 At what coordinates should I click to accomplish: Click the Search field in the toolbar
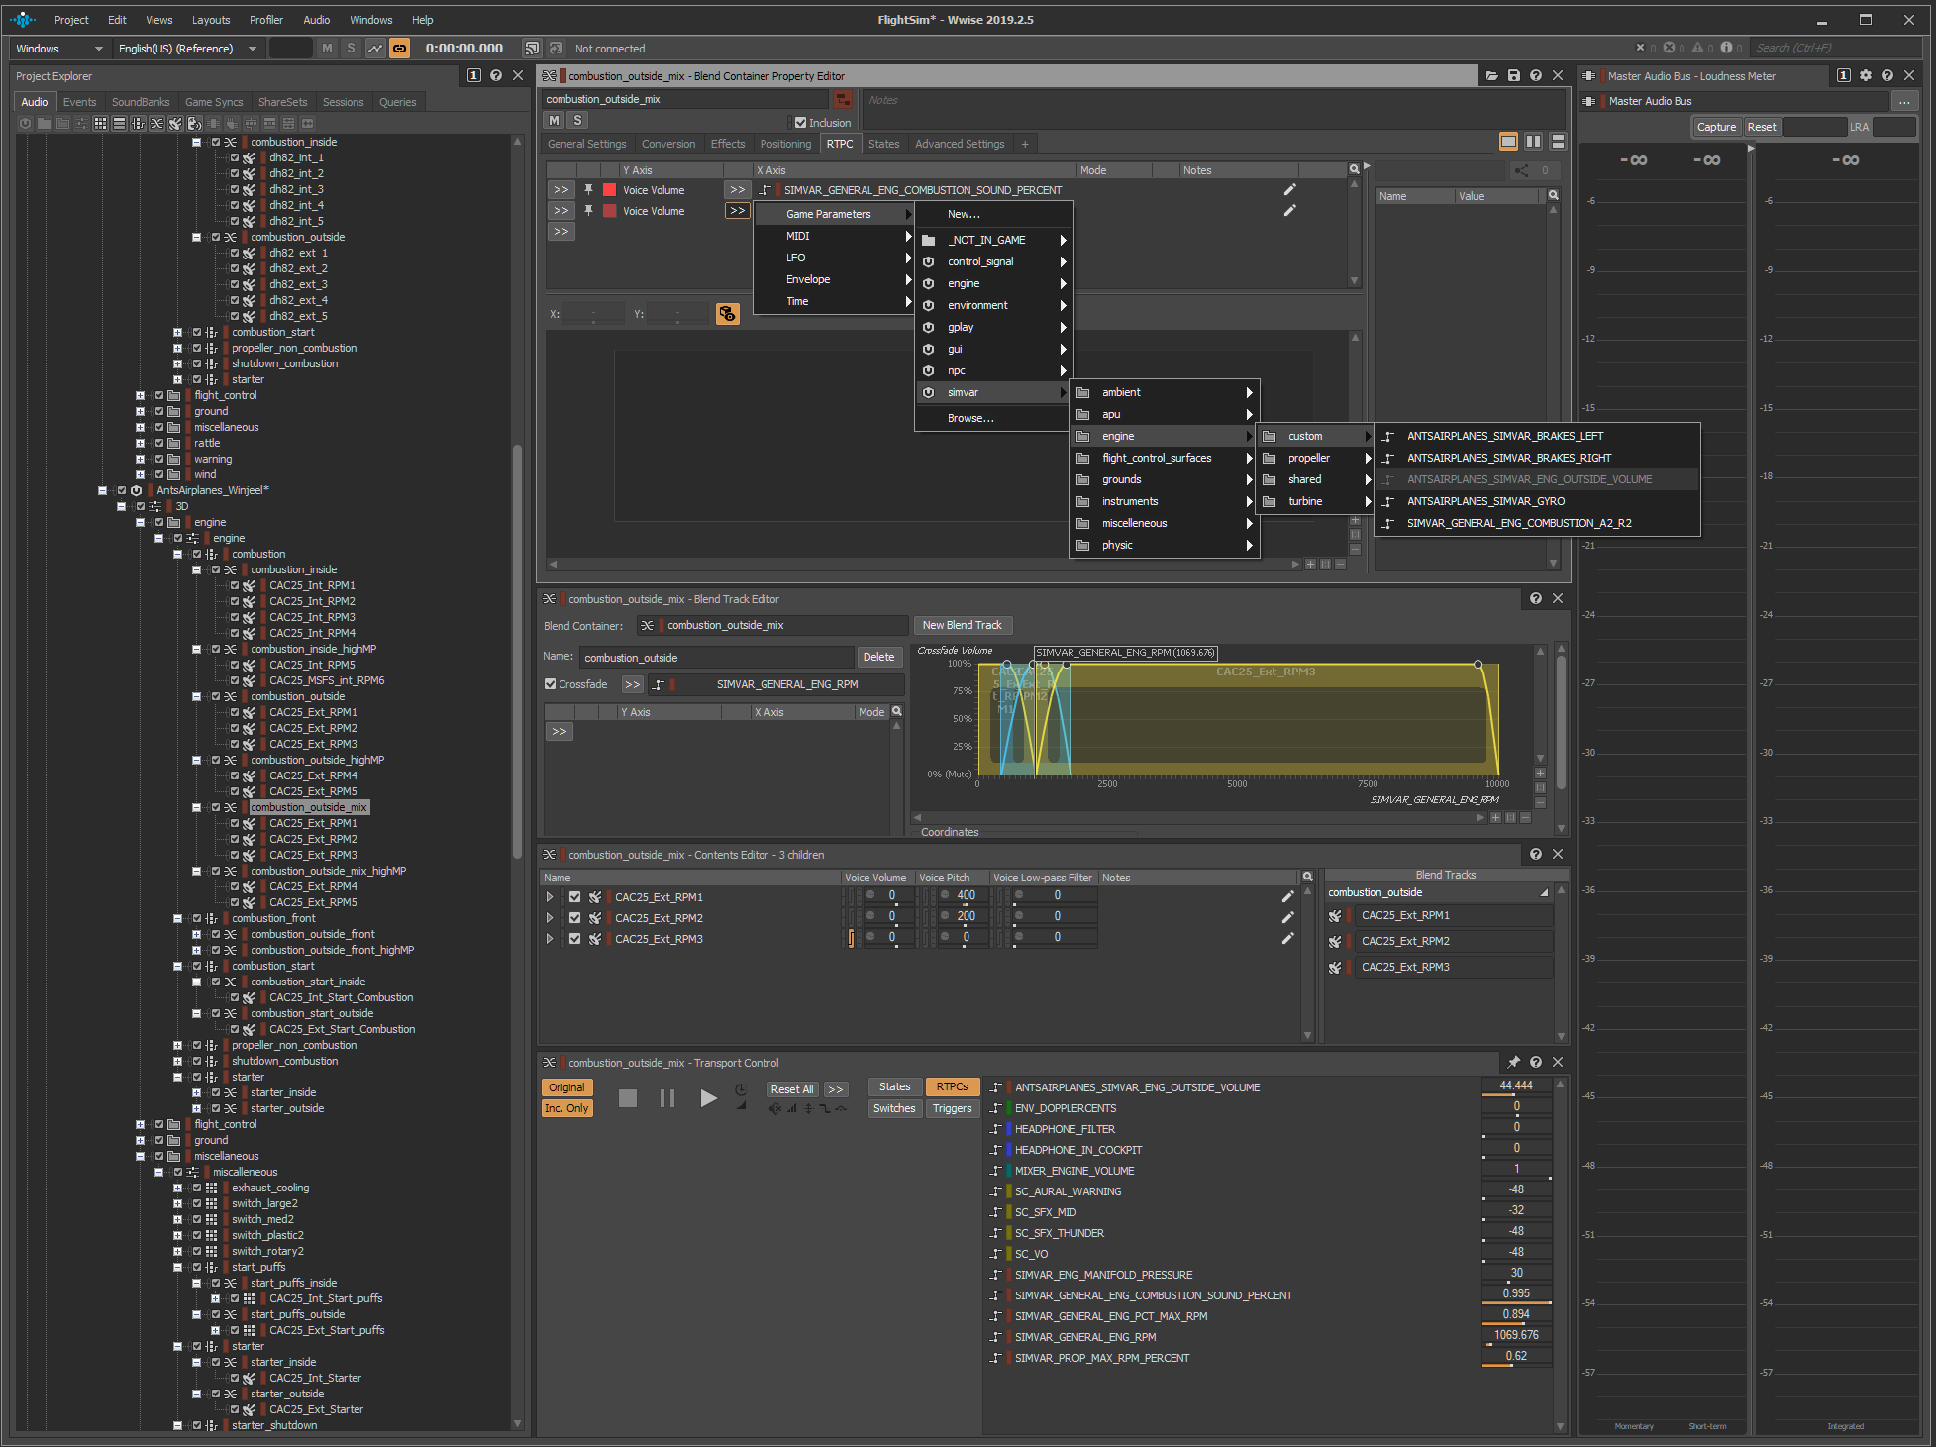pos(1834,48)
